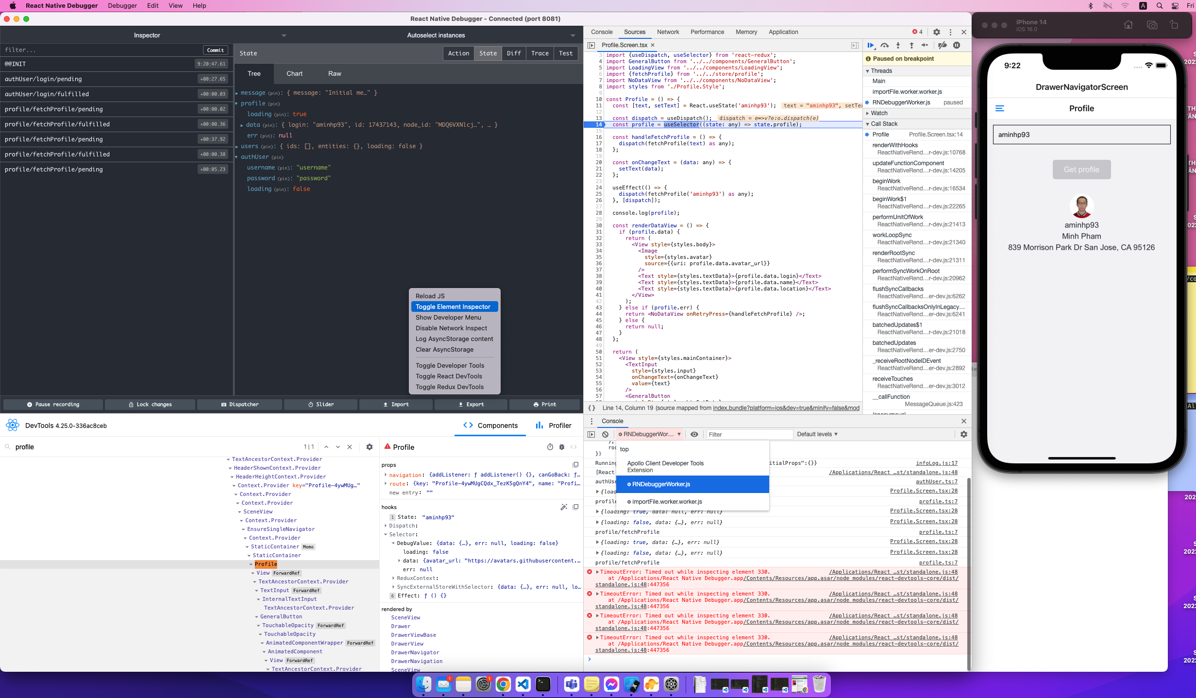The image size is (1196, 698).
Task: Go to simulator home icon
Action: point(1128,25)
